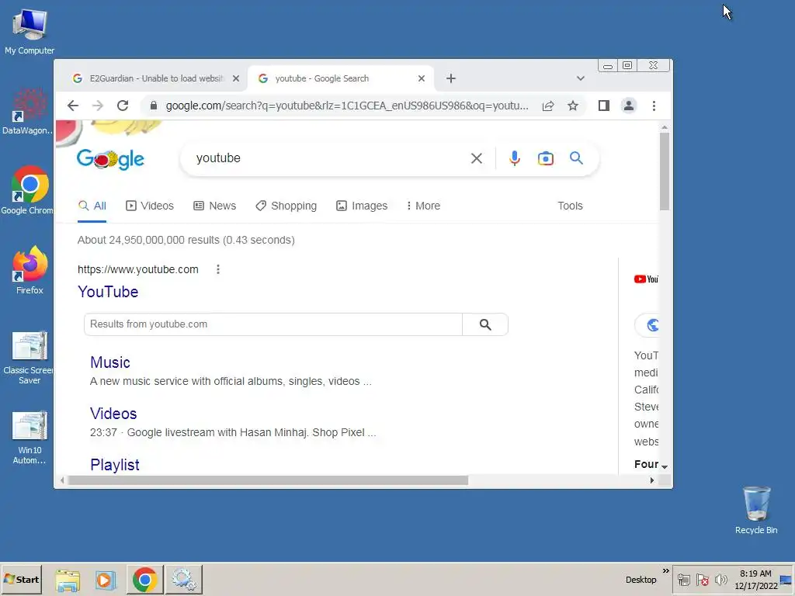Share this page icon in address bar

click(548, 106)
